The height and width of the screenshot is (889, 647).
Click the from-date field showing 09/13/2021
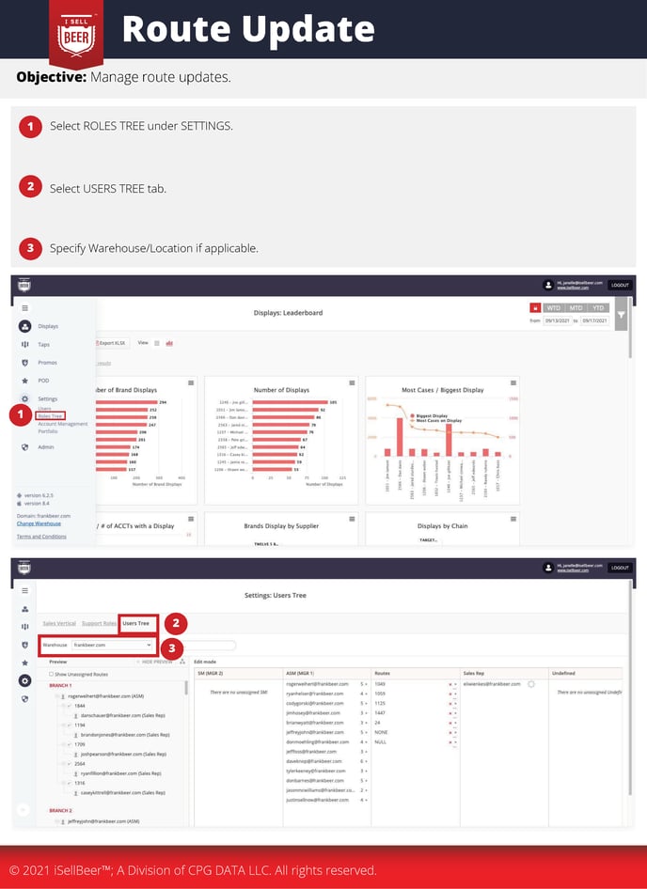(556, 320)
